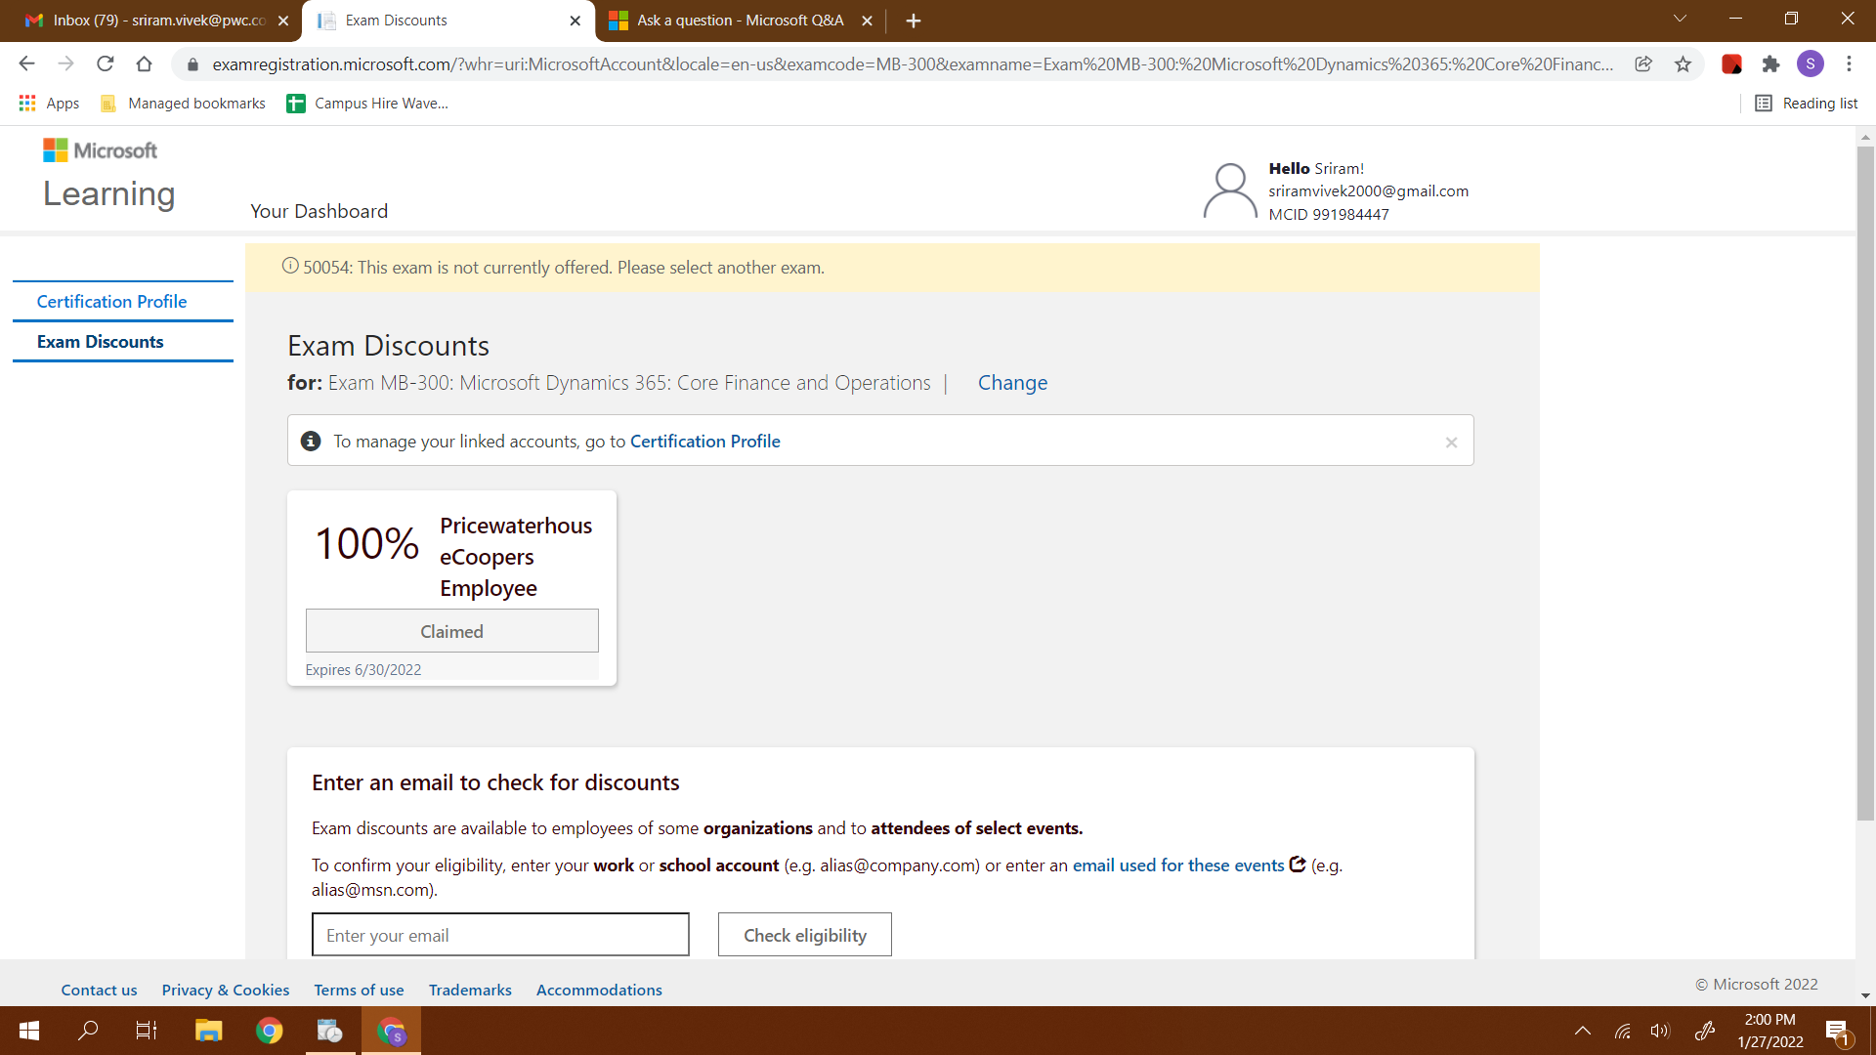Open a new browser tab
This screenshot has width=1876, height=1055.
[x=914, y=21]
